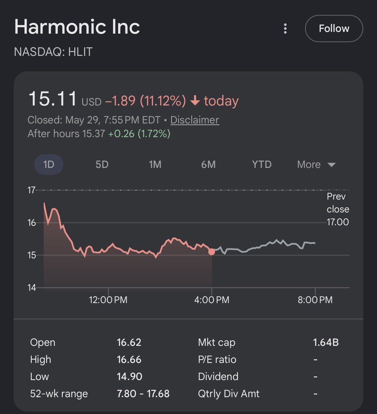Click the 52-wk range value 7.80 - 17.68
The width and height of the screenshot is (377, 414).
point(143,394)
